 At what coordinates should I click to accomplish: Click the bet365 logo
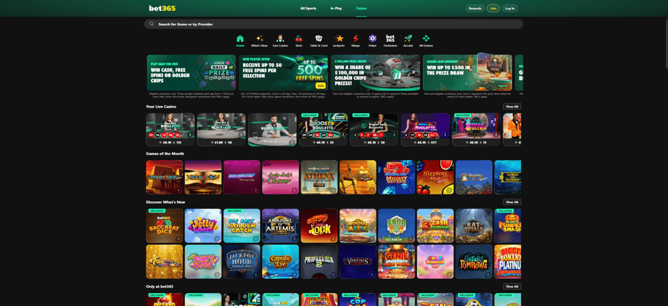coord(161,8)
